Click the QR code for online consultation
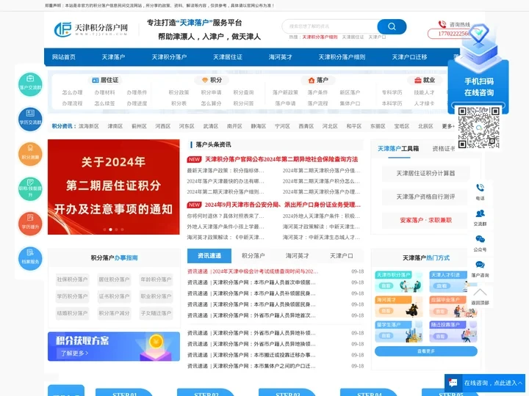The width and height of the screenshot is (529, 396). pos(478,128)
